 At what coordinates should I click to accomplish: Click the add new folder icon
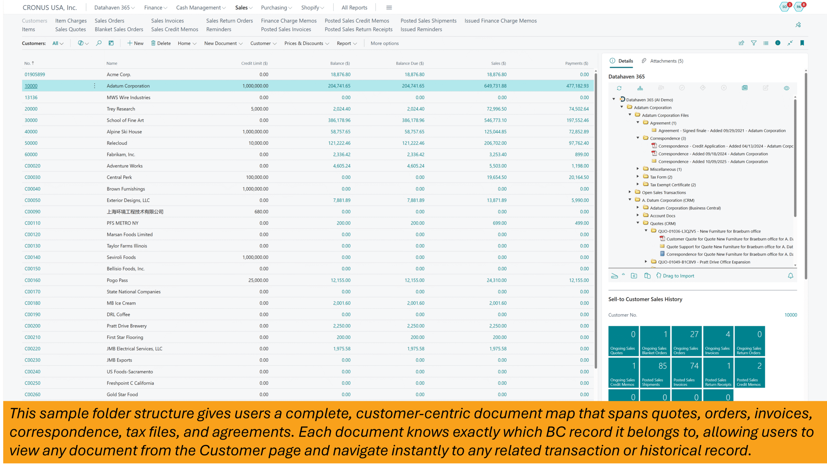tap(634, 276)
